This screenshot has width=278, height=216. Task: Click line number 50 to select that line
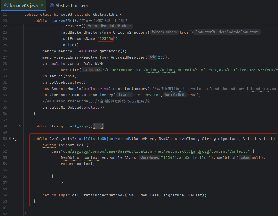click(5, 139)
